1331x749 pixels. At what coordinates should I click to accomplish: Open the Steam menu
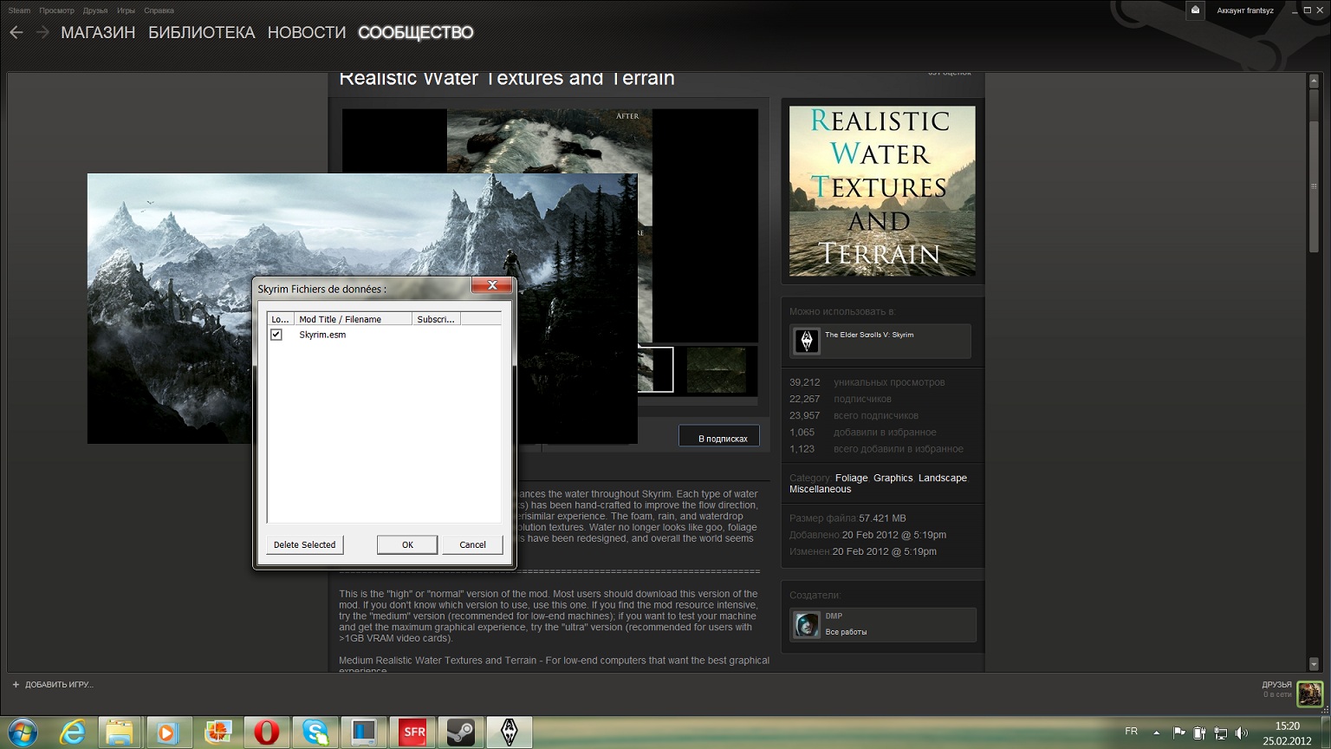(19, 10)
